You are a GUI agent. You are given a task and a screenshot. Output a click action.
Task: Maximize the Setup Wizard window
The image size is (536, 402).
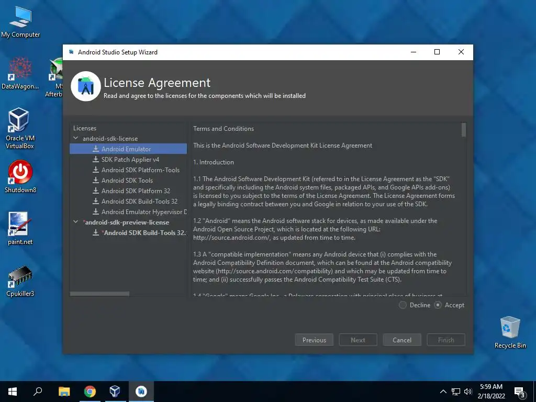(437, 52)
